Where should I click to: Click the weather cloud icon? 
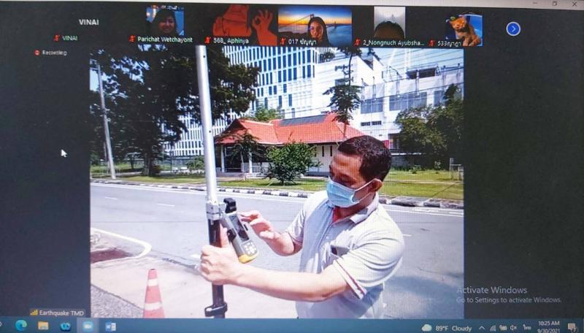point(427,327)
